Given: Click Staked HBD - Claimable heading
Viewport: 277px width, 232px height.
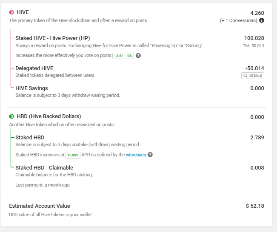Looking at the screenshot, I should click(x=44, y=167).
